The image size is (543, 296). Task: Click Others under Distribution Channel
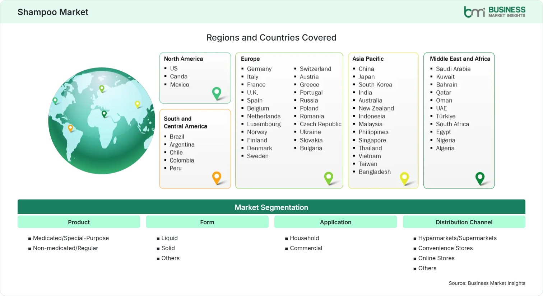[427, 268]
